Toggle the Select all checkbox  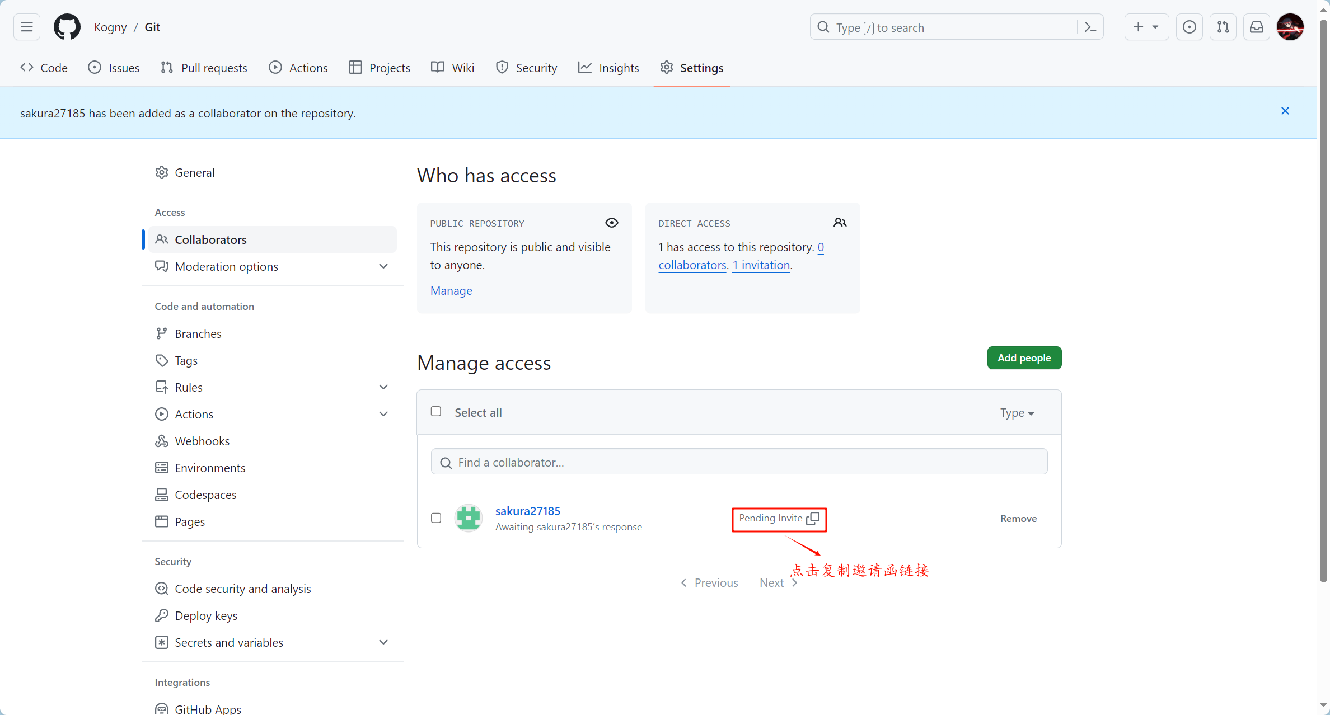436,411
